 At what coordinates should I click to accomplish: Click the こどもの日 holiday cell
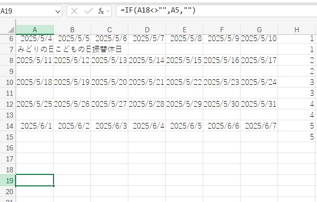[x=72, y=49]
